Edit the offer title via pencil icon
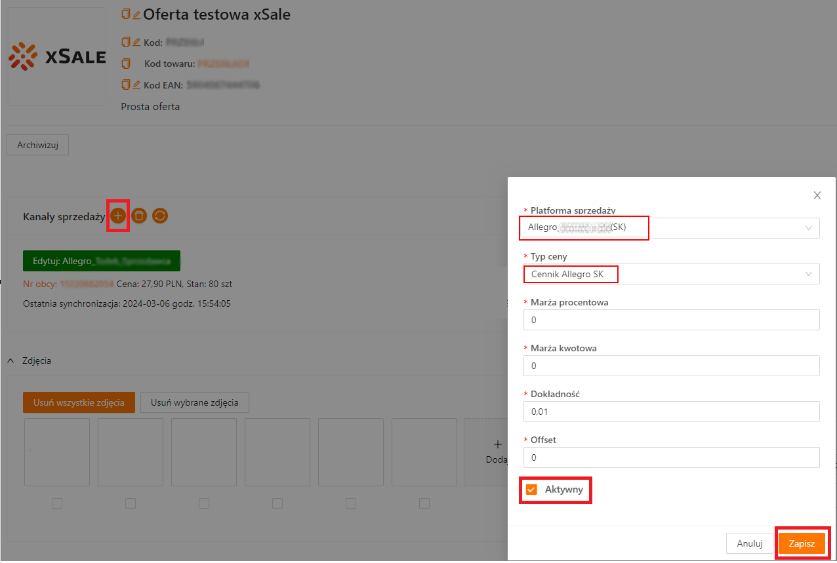 point(136,14)
